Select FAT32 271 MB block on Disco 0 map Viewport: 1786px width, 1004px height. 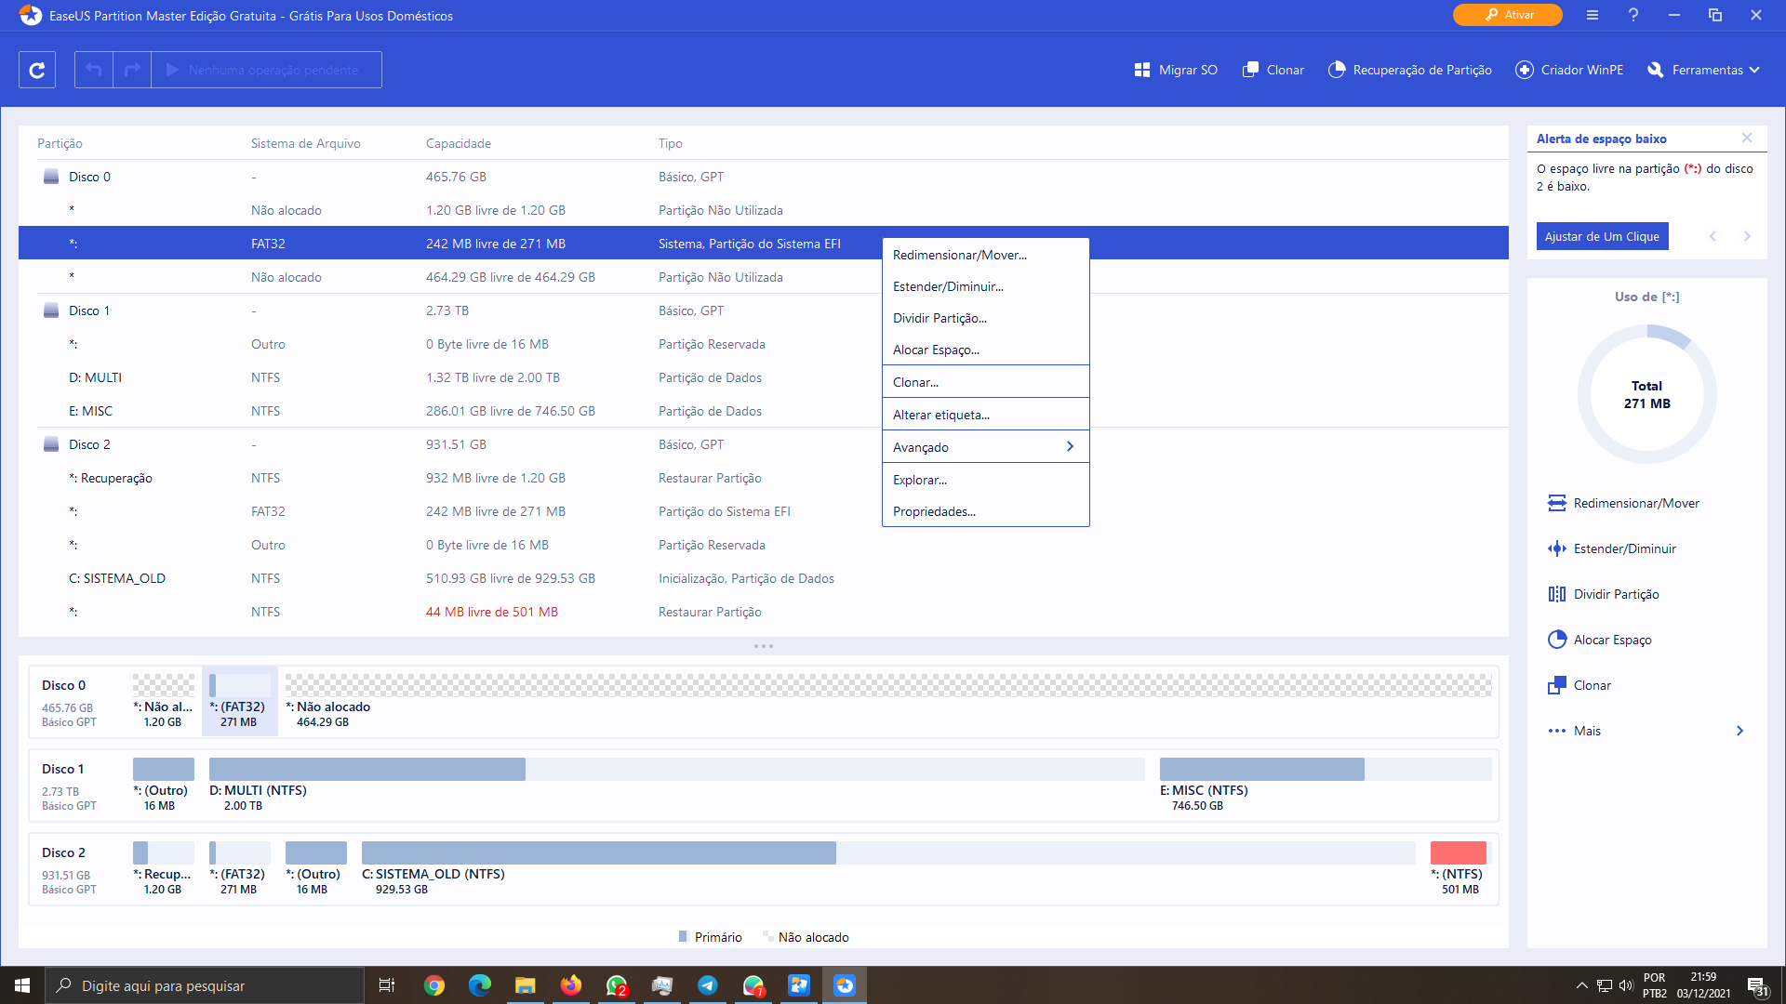click(x=240, y=701)
